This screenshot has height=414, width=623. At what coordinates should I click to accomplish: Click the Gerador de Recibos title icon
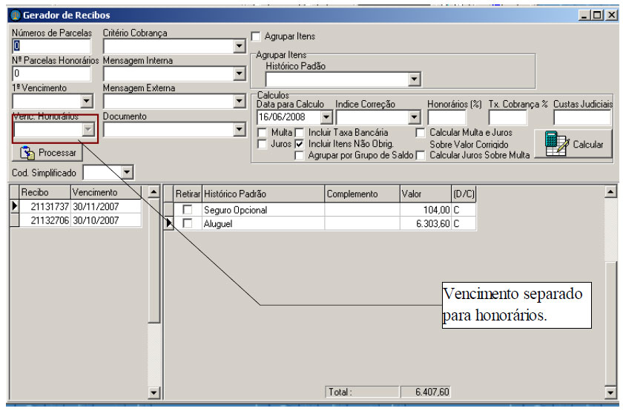[14, 15]
